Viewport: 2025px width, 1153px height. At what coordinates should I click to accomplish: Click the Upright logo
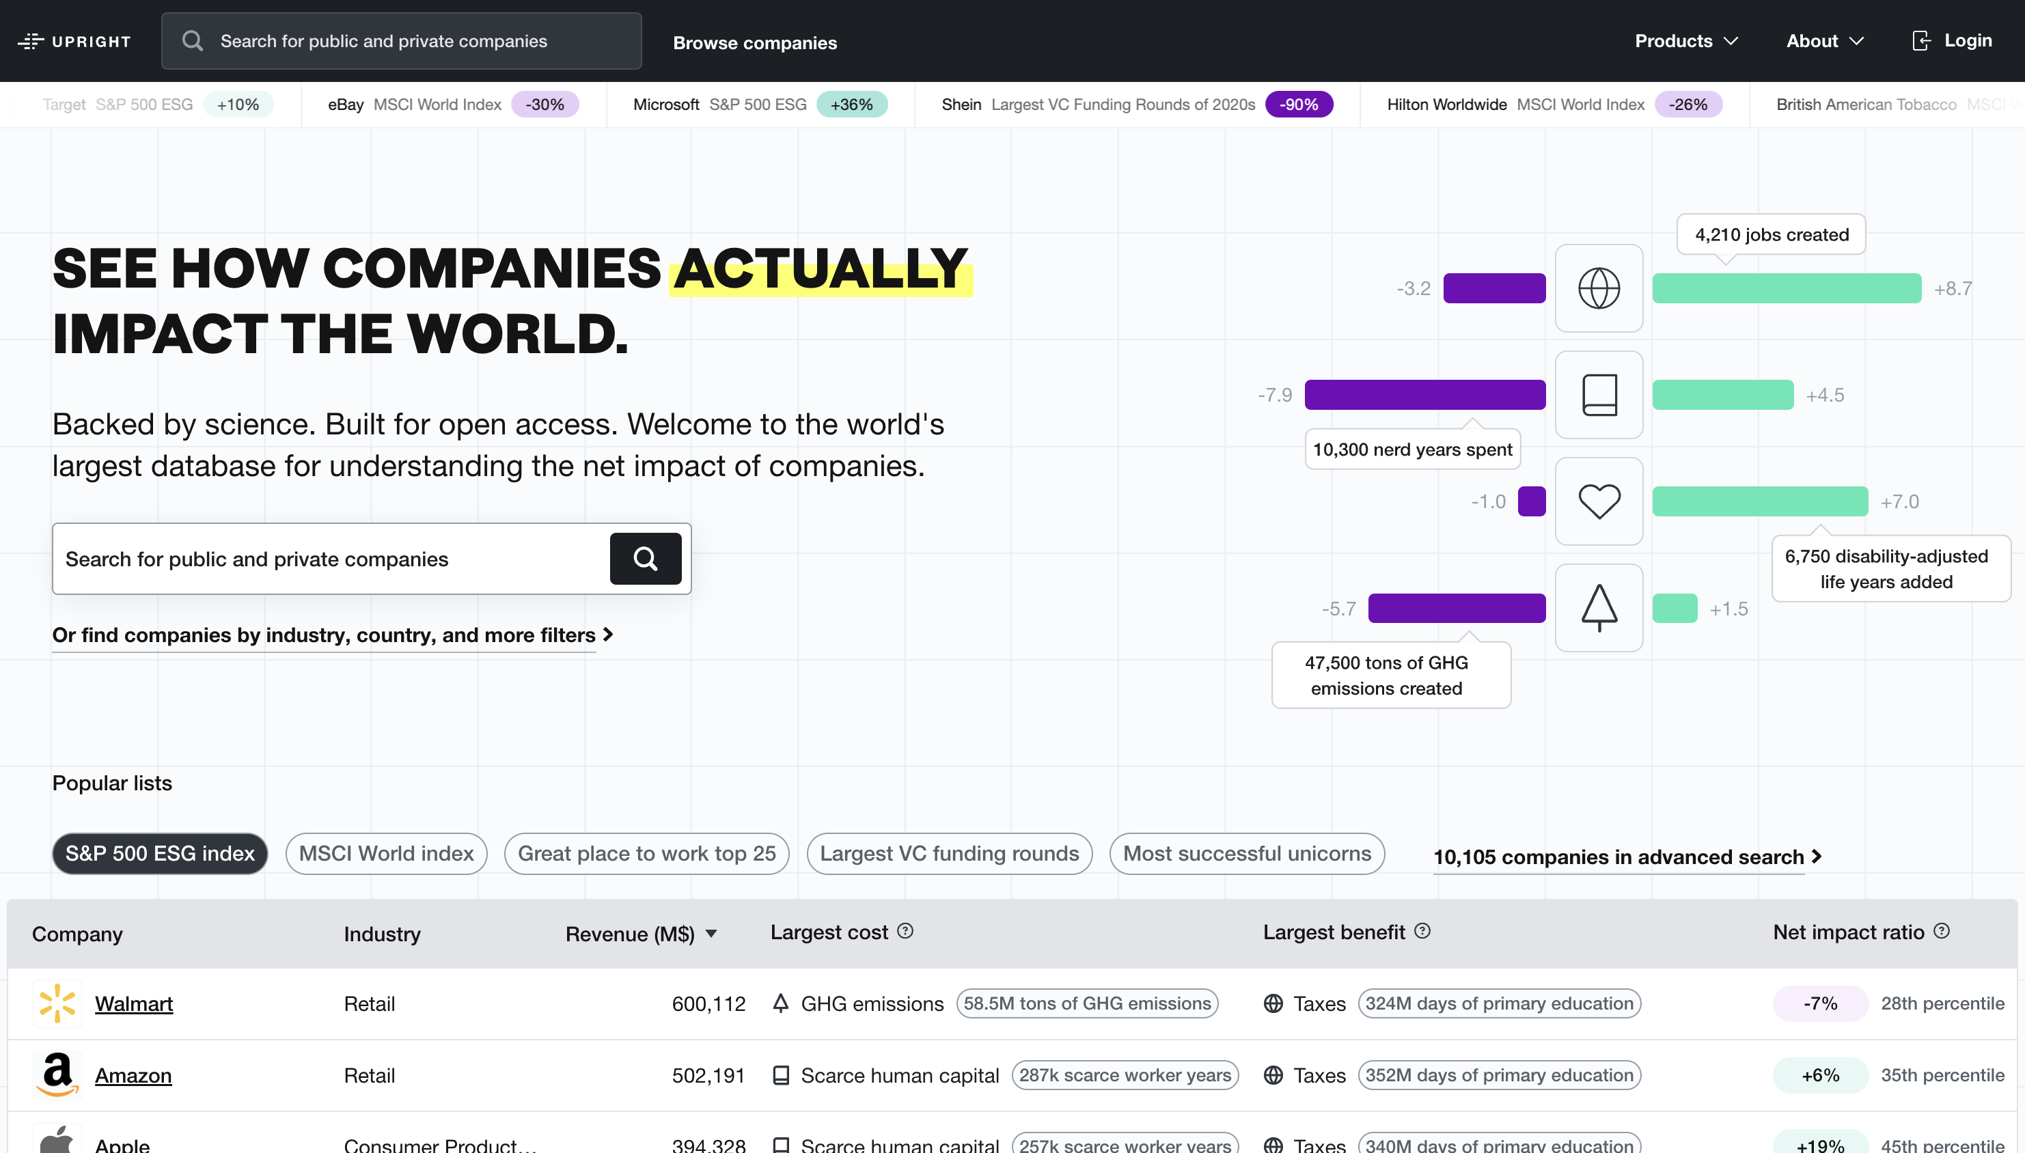(74, 40)
